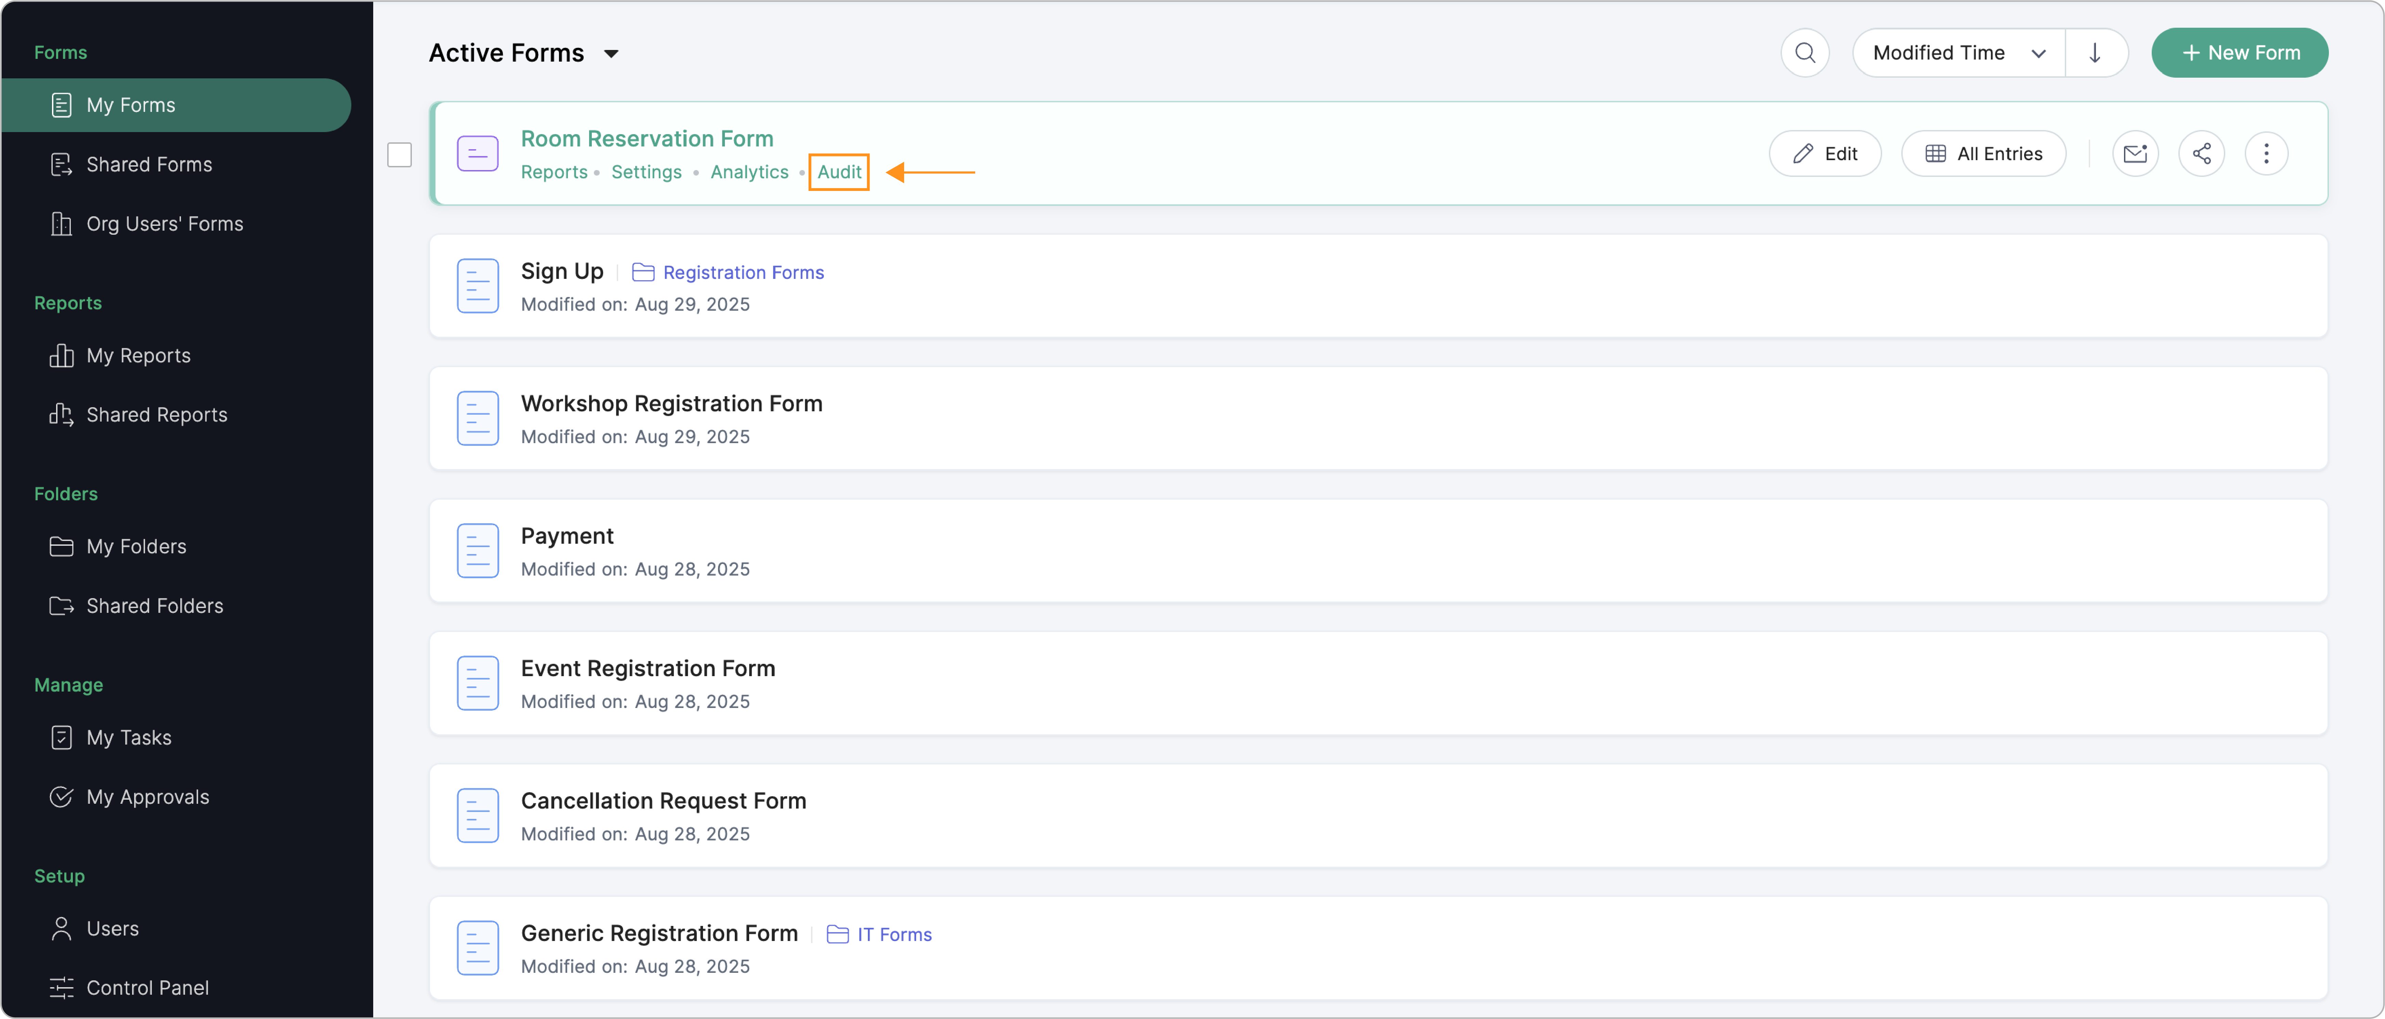2385x1019 pixels.
Task: Click the Sign Up form document icon
Action: click(x=478, y=286)
